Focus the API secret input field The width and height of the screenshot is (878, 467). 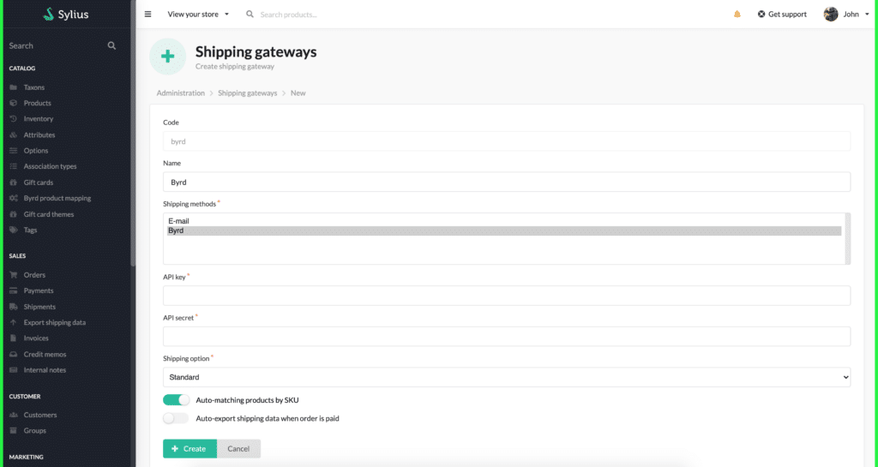(x=507, y=336)
